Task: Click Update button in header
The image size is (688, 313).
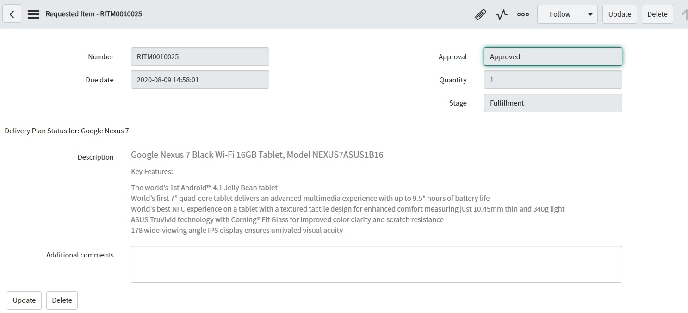Action: [x=620, y=14]
